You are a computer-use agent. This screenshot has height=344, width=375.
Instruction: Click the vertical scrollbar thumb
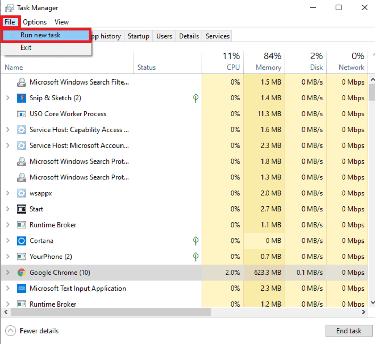click(372, 92)
